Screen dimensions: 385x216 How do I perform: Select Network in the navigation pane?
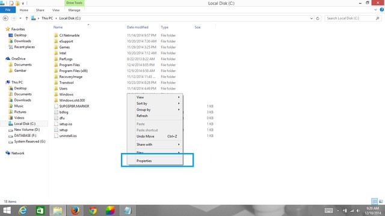click(x=17, y=153)
